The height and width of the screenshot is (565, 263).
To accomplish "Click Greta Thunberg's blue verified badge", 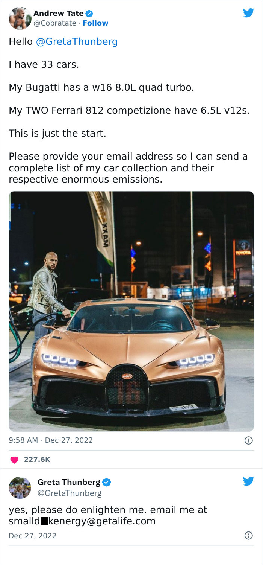I will point(107,482).
